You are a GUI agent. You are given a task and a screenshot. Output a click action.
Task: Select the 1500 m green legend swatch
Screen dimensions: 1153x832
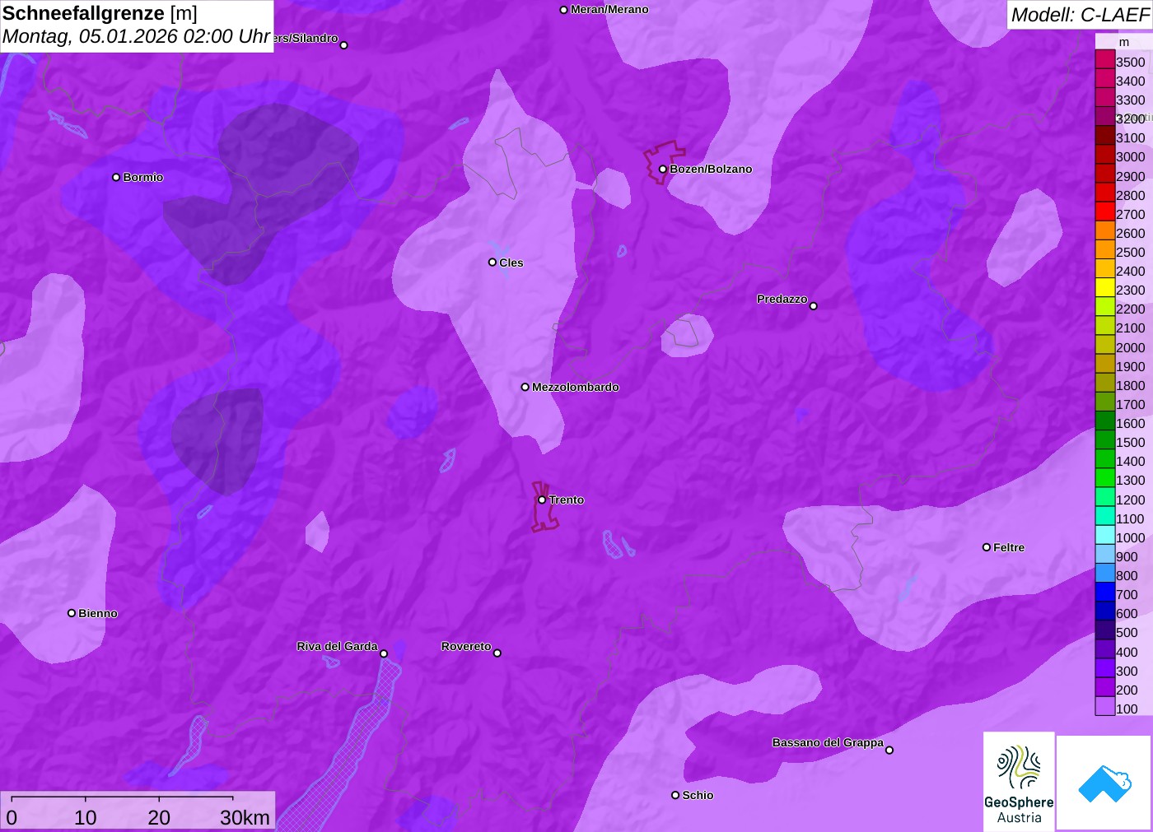pos(1105,439)
